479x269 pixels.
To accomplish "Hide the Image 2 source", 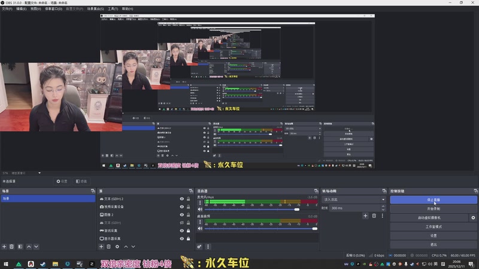I will [182, 215].
